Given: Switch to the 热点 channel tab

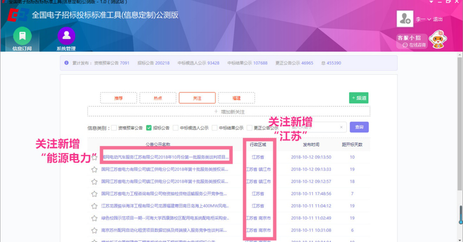Looking at the screenshot, I should click(x=158, y=98).
